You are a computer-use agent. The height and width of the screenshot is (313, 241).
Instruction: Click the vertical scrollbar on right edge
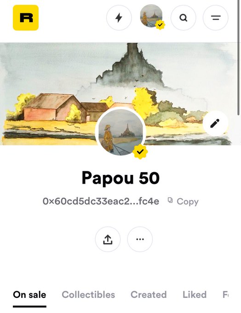[x=239, y=58]
